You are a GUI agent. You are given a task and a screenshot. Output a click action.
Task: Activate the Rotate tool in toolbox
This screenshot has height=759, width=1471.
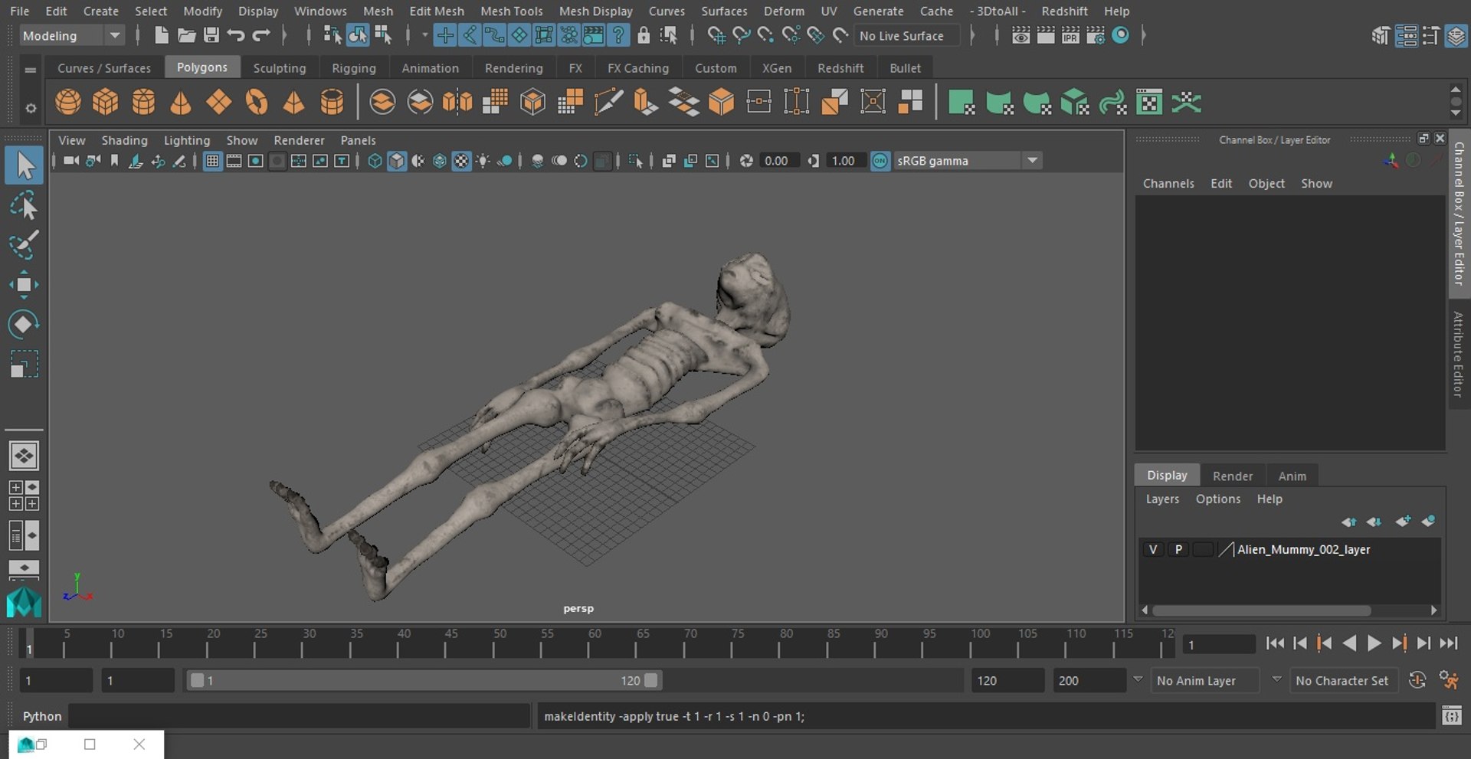point(24,325)
